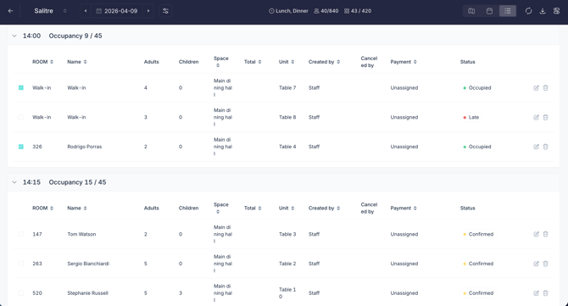
Task: Click Occupied status for Rodrigo Porras
Action: pos(477,147)
